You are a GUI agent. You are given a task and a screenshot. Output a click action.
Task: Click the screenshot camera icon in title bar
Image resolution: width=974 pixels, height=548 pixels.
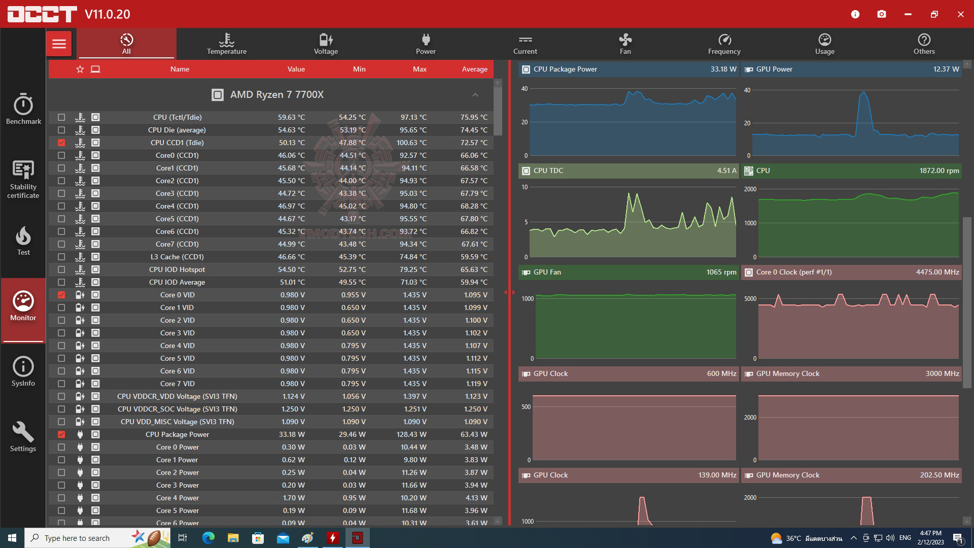(882, 14)
